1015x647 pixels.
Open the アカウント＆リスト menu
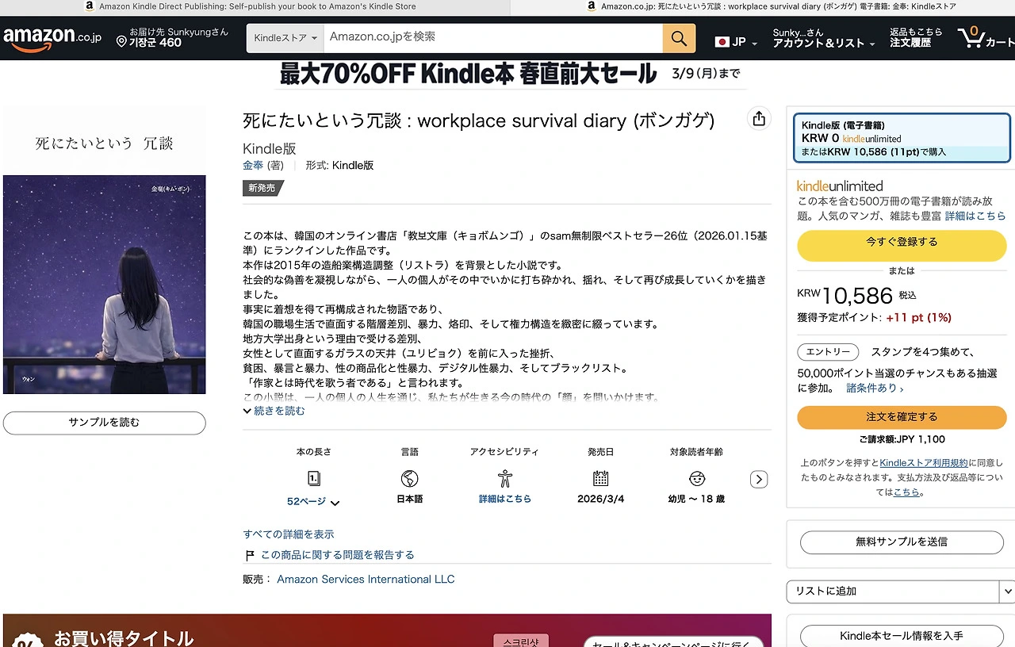(x=824, y=38)
